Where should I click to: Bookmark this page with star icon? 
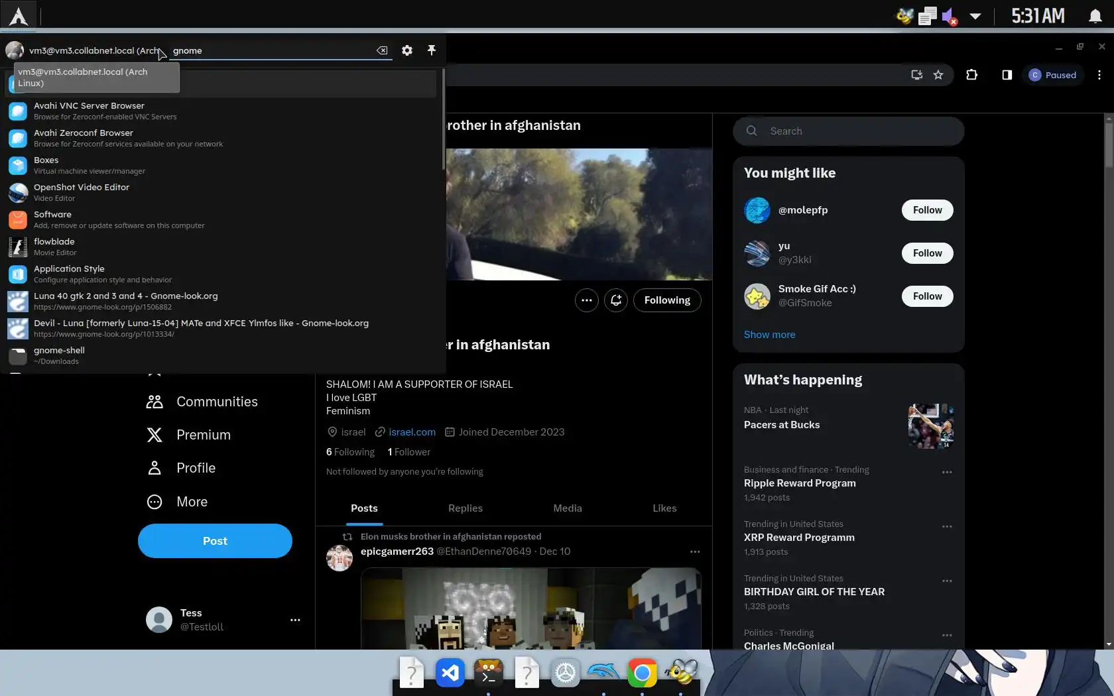coord(938,75)
